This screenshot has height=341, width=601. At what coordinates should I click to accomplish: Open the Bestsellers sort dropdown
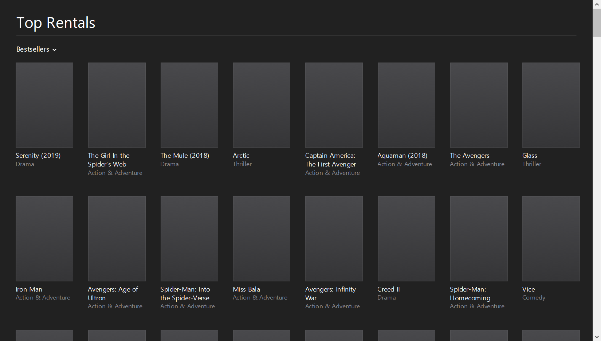point(36,49)
